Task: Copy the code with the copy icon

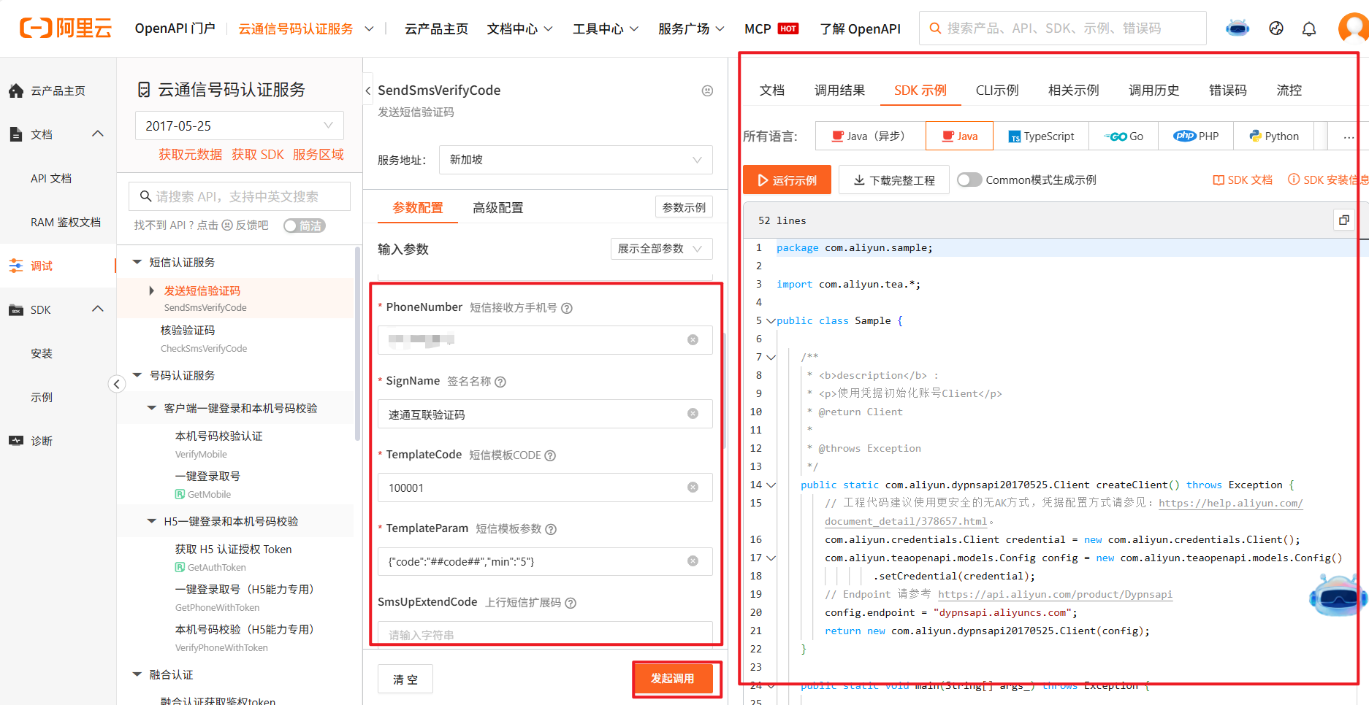Action: 1343,220
